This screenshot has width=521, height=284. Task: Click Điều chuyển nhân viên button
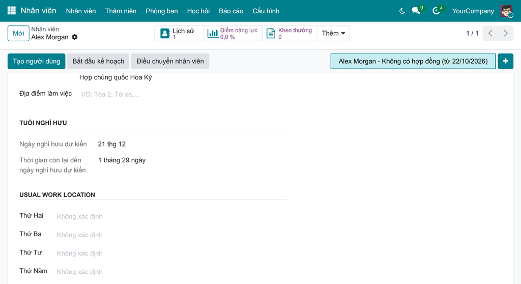click(170, 61)
